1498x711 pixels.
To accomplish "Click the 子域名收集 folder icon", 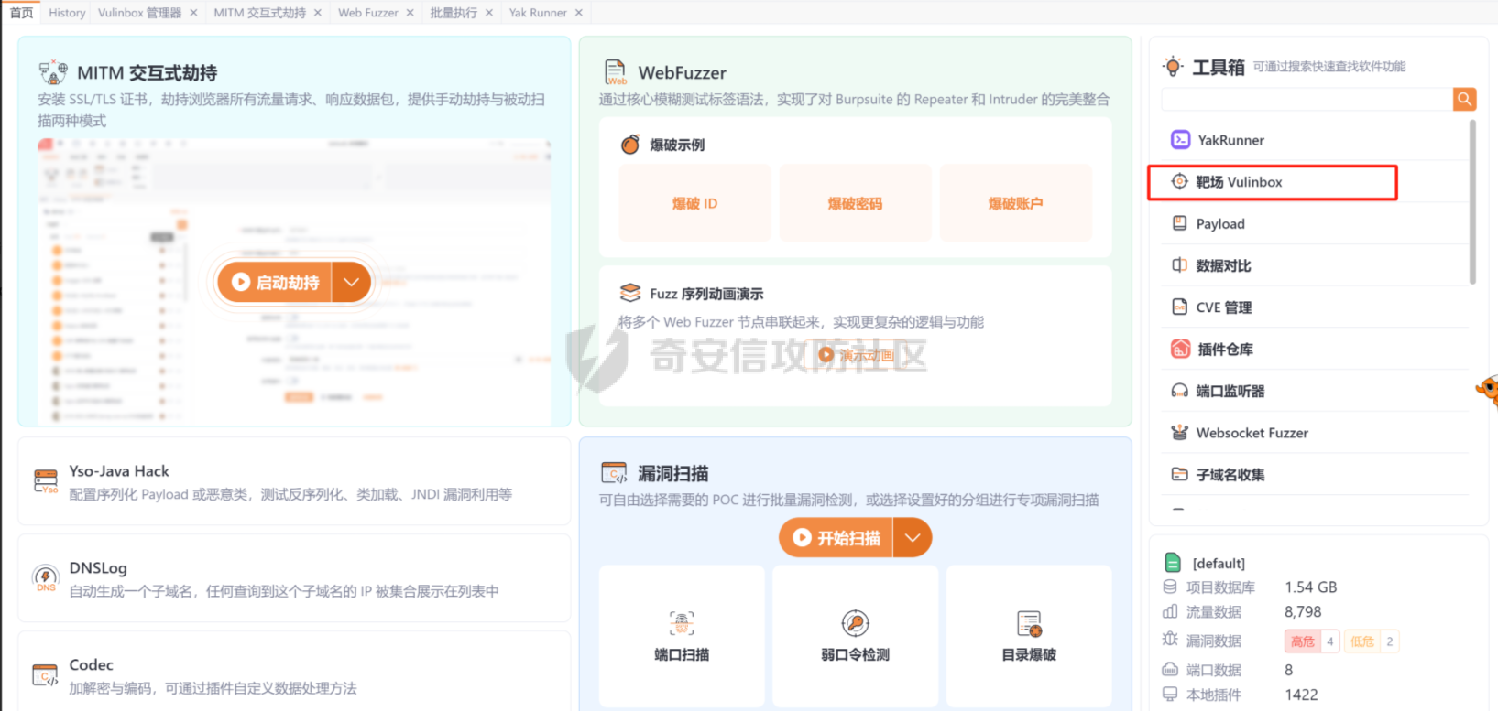I will click(x=1180, y=474).
